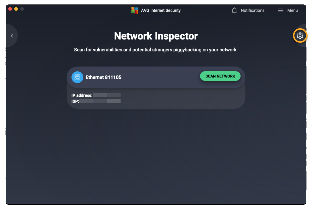This screenshot has width=312, height=210.
Task: Start scan with Scan Network button
Action: [220, 76]
